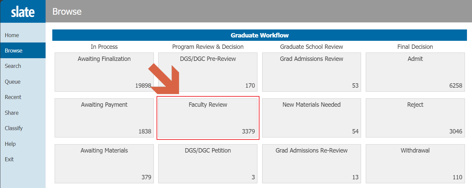Open Queue from the sidebar
Viewport: 472px width, 188px height.
click(13, 82)
